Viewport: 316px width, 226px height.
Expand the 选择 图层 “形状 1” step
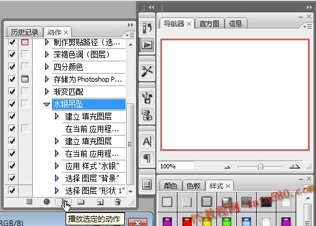click(57, 191)
